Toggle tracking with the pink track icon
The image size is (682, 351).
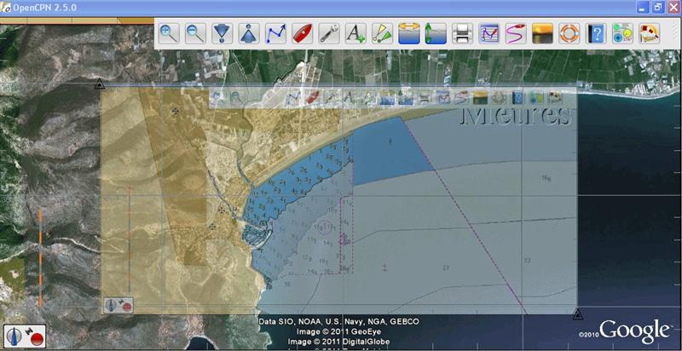click(x=515, y=34)
